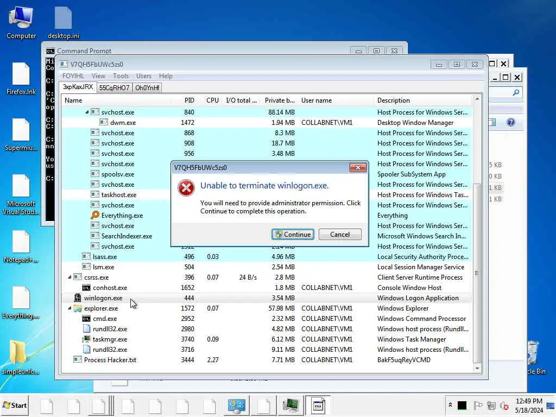This screenshot has height=417, width=556.
Task: Click the scrollbar up arrow in process list
Action: pos(477,99)
